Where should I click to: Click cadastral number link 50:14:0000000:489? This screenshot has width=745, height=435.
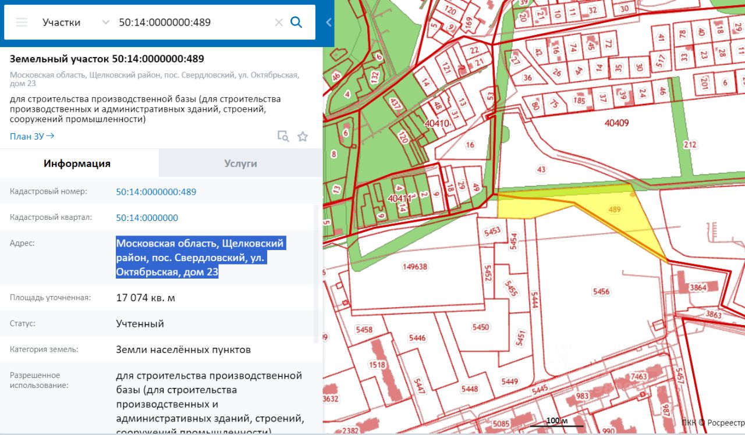click(156, 192)
